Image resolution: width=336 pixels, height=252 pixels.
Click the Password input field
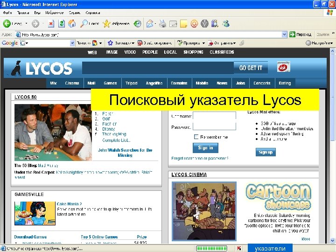(214, 126)
